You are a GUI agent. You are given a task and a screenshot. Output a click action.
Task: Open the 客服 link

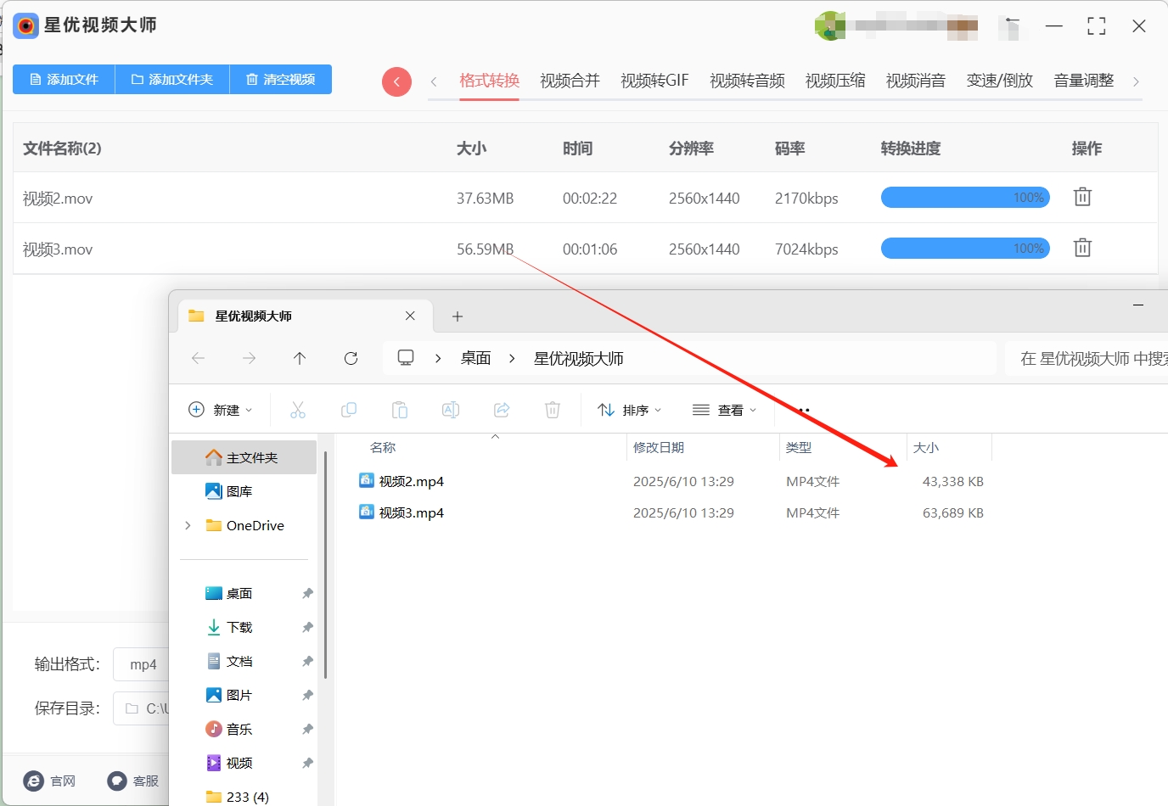[133, 781]
